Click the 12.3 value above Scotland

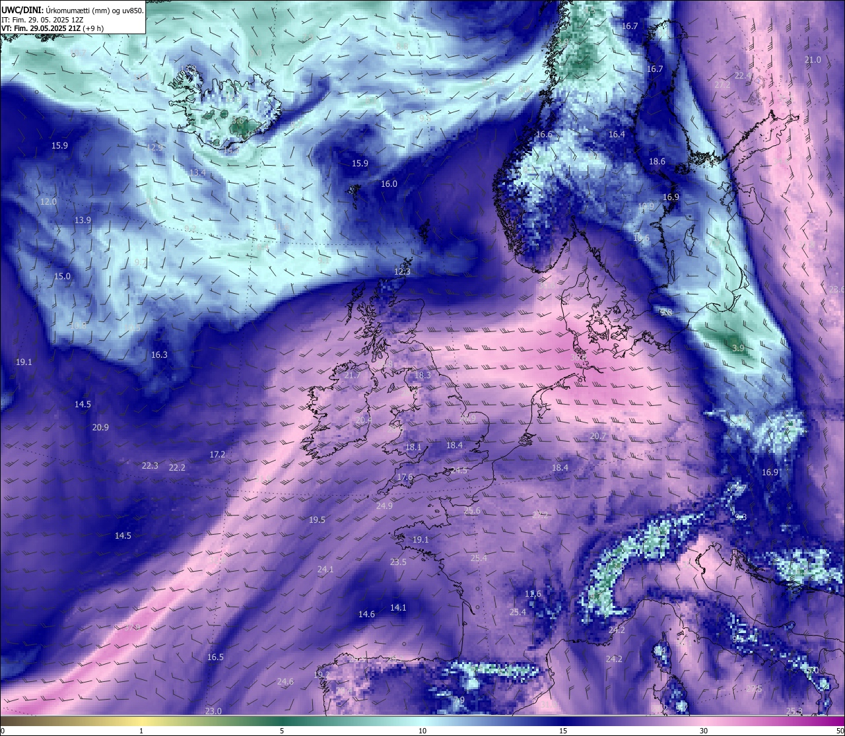pos(402,272)
